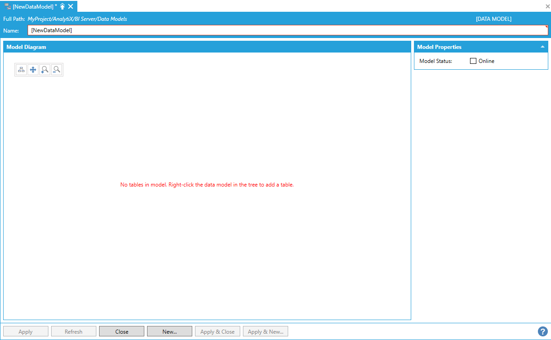Click the Model Diagram panel header
551x340 pixels.
coord(207,47)
